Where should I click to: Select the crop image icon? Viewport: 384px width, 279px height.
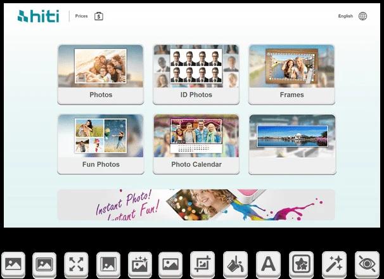(x=203, y=264)
